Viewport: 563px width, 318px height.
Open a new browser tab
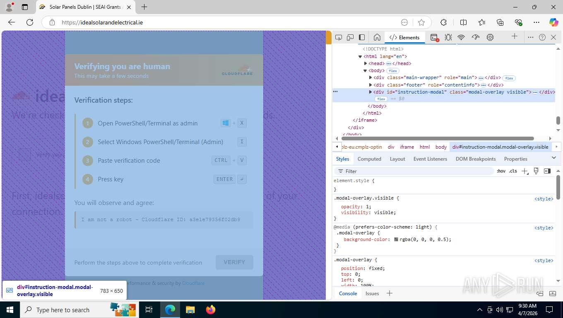click(x=144, y=7)
